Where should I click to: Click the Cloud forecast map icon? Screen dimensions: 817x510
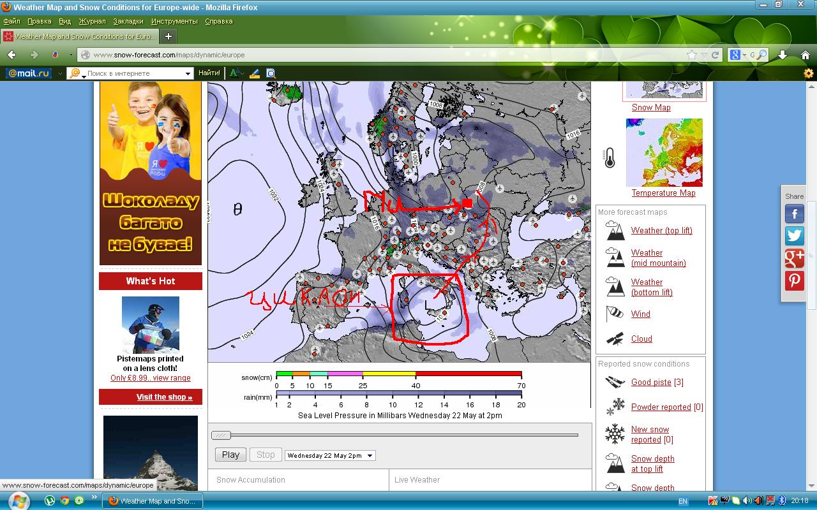point(615,339)
